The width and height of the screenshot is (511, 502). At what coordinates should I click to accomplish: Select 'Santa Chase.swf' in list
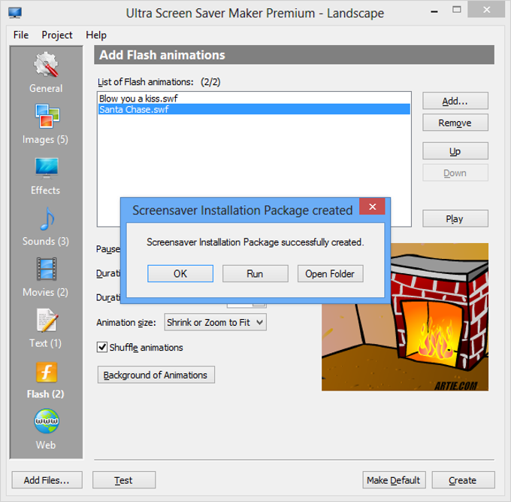click(254, 109)
